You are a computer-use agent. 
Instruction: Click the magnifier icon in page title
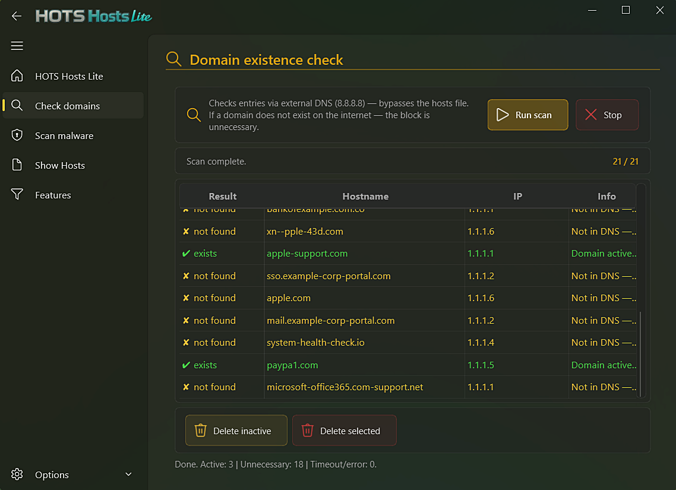[x=173, y=59]
